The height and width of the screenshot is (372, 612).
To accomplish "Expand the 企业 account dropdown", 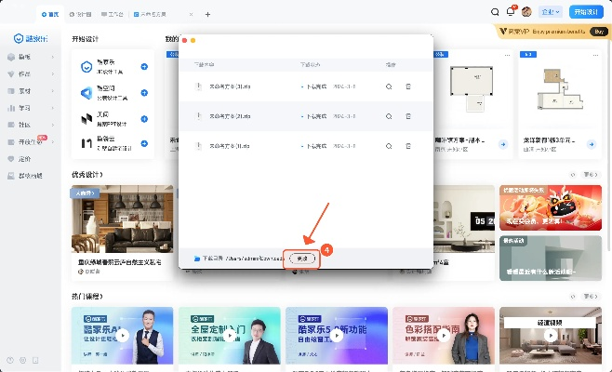I will click(x=551, y=12).
